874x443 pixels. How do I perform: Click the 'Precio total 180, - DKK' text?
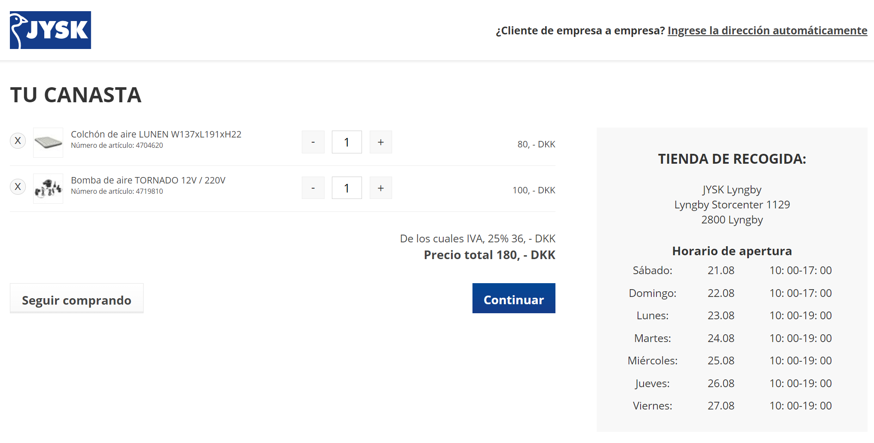click(489, 255)
